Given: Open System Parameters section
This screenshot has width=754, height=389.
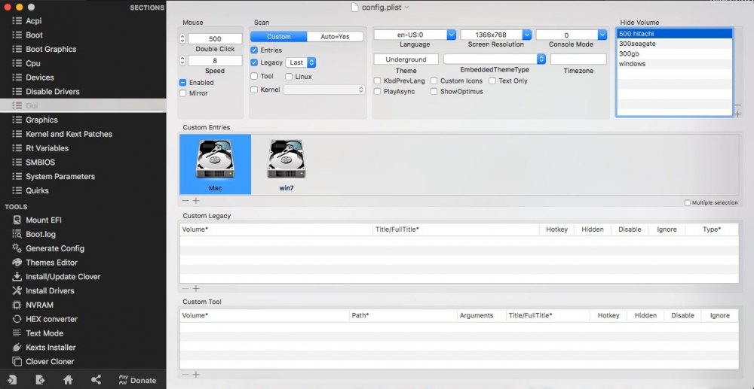Looking at the screenshot, I should 60,177.
